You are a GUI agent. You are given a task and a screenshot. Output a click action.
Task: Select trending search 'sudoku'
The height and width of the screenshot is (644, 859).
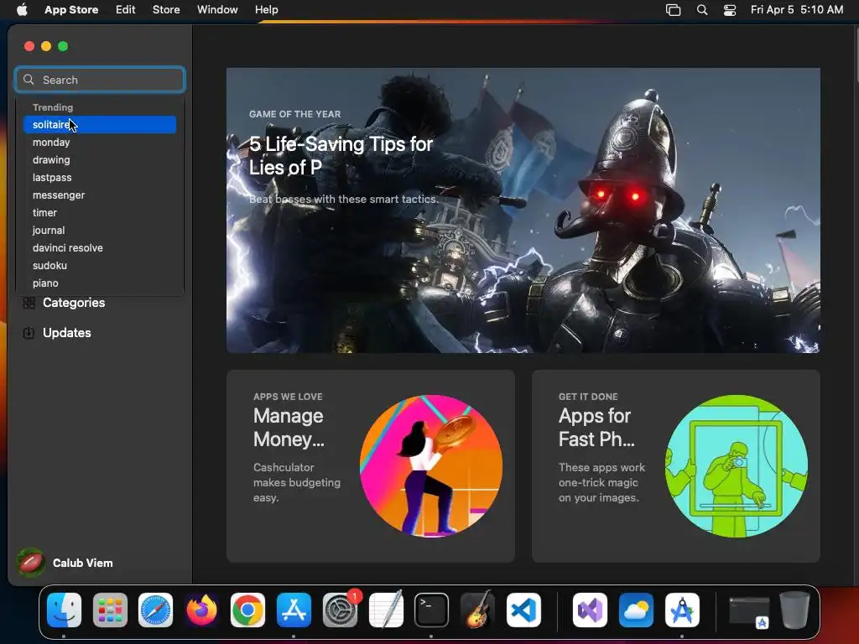100,265
